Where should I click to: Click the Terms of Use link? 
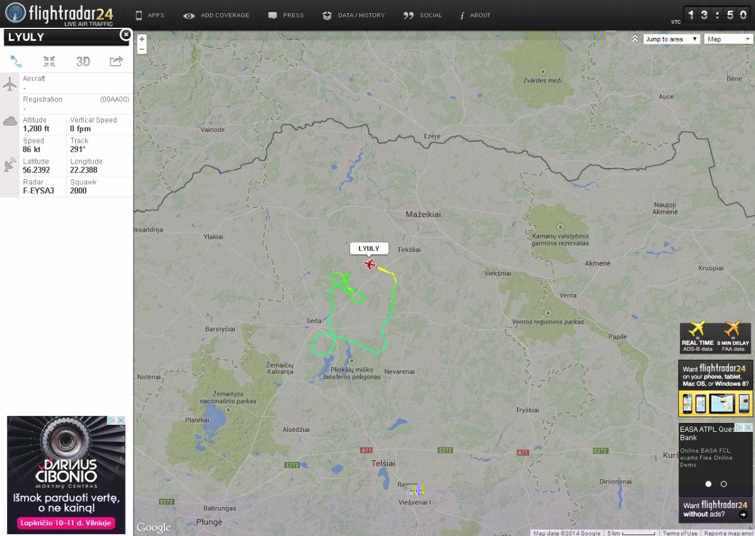pyautogui.click(x=679, y=533)
